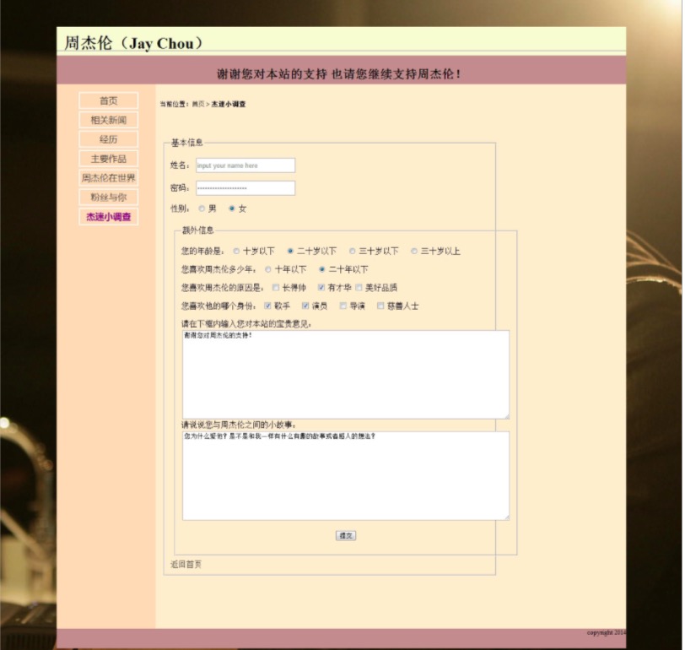The image size is (685, 650).
Task: Select the 女 gender radio button
Action: pos(232,209)
